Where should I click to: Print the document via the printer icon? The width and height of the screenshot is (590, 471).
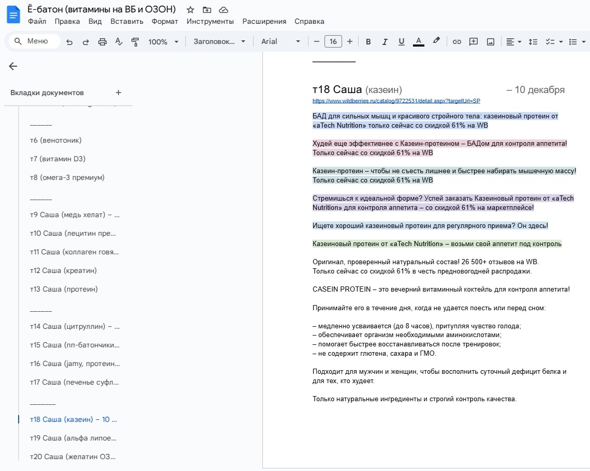(102, 42)
